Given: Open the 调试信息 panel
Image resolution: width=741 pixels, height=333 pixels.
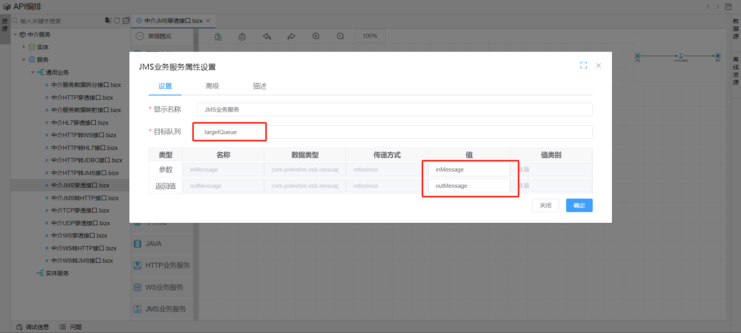Looking at the screenshot, I should tap(33, 327).
